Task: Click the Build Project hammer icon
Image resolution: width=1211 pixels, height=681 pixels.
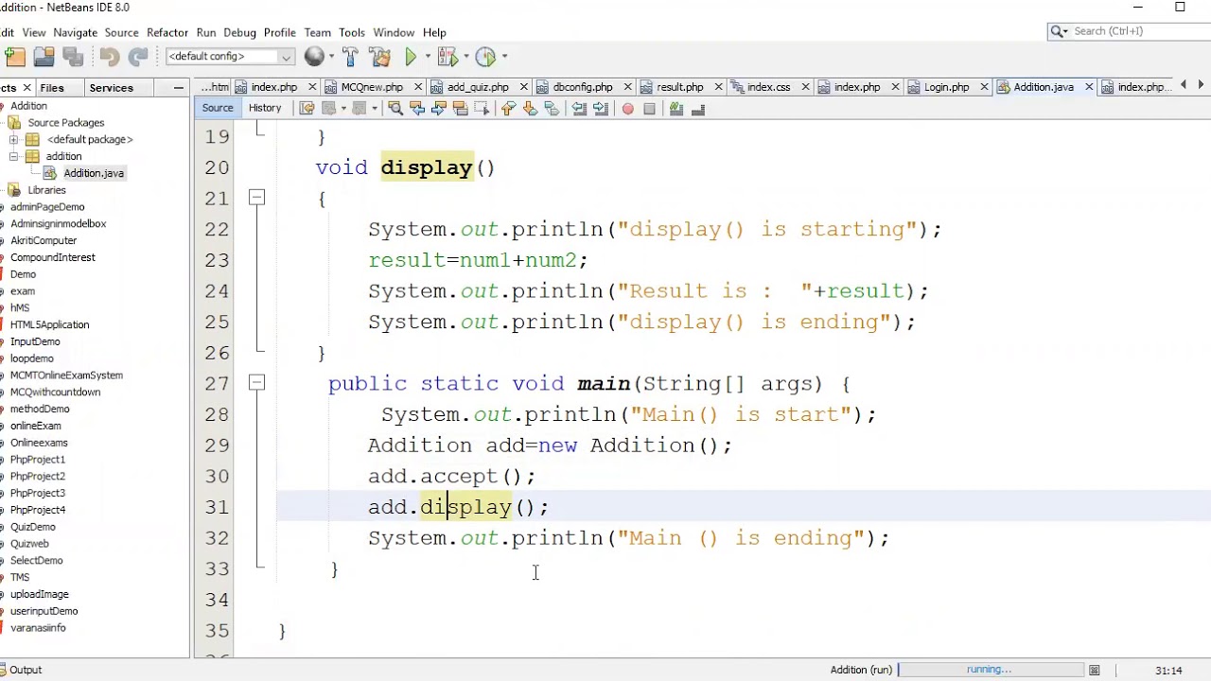Action: (x=351, y=57)
